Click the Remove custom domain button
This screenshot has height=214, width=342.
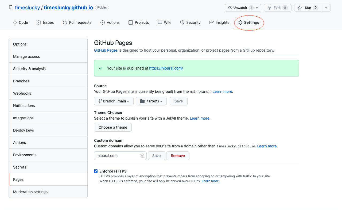178,156
